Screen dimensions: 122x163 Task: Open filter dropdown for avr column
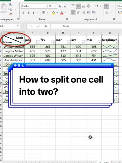(84, 42)
